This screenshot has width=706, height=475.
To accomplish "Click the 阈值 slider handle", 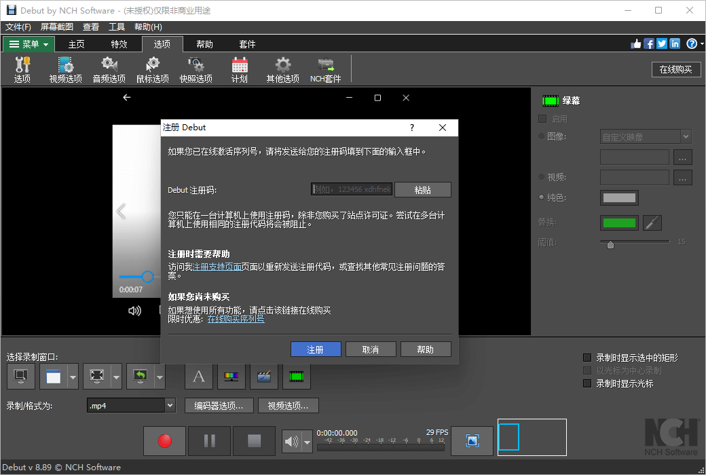I will (x=610, y=244).
